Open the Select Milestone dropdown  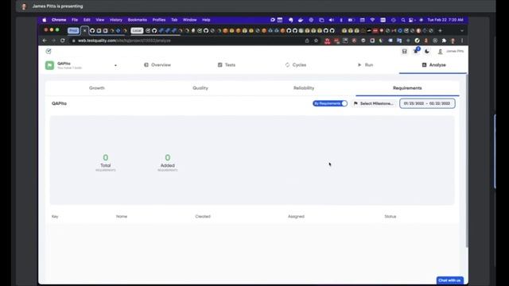(374, 103)
